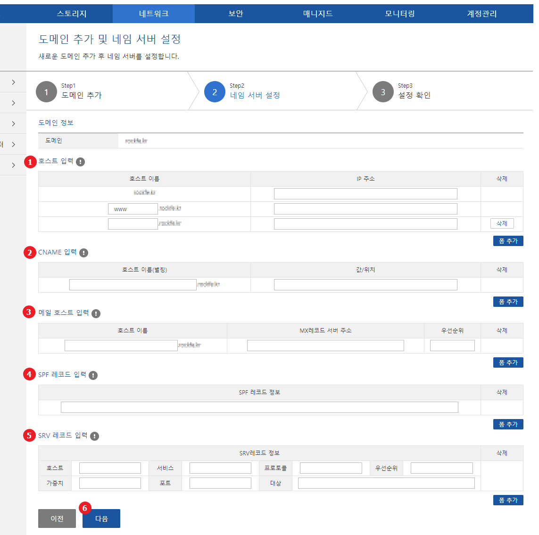Viewport: 539px width, 535px height.
Task: Focus the SRV 우선순위 field
Action: point(442,468)
